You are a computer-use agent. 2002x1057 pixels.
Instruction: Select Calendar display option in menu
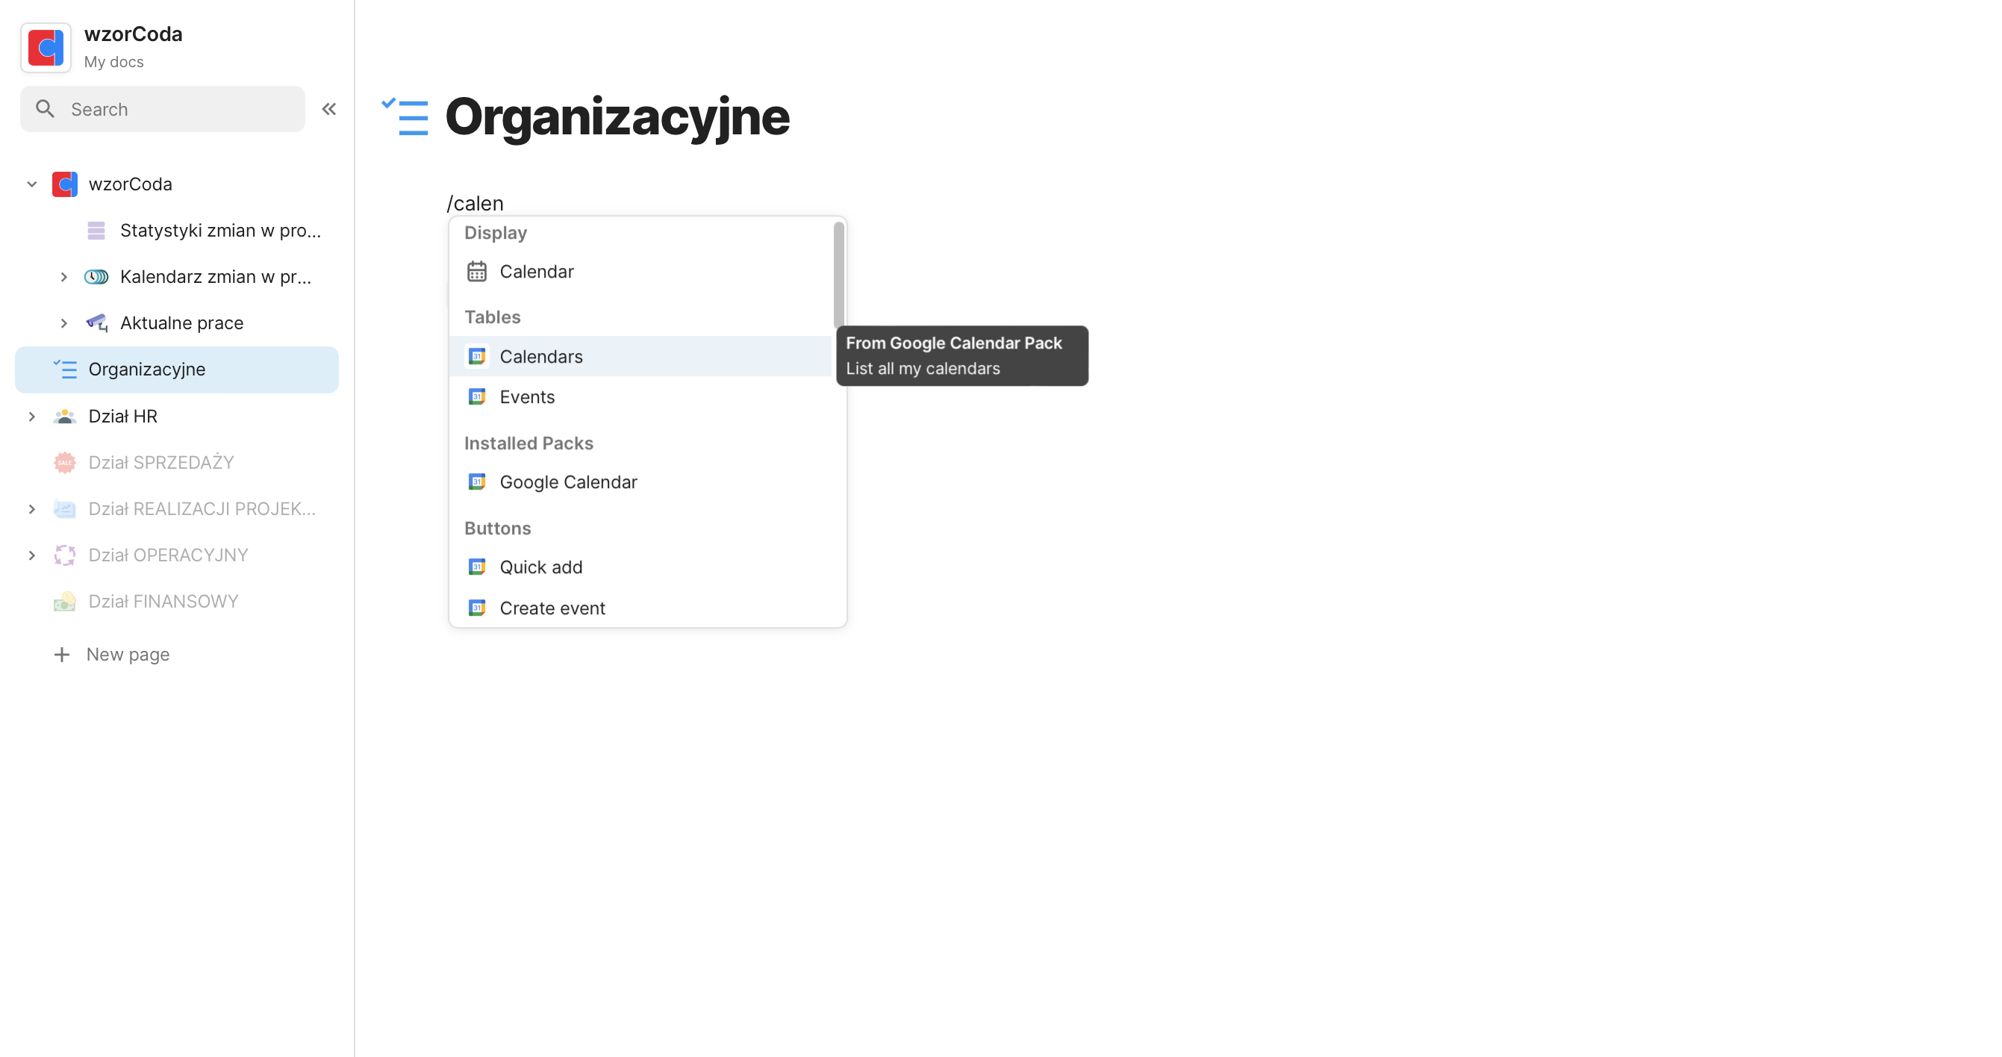(x=536, y=271)
